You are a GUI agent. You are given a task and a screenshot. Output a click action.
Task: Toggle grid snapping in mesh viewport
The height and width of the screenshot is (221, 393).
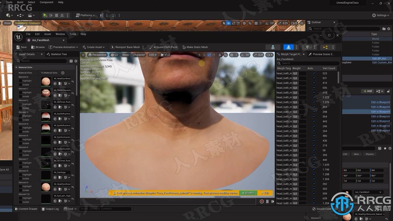232,55
